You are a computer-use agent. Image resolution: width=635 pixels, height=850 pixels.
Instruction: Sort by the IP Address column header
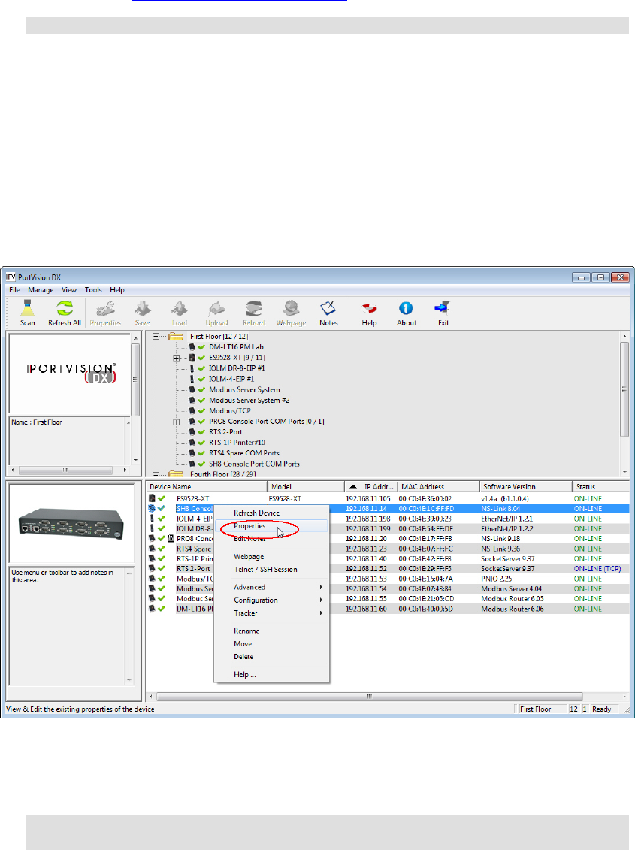(x=371, y=487)
